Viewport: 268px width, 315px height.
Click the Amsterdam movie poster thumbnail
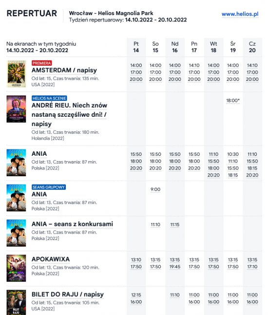click(x=16, y=74)
